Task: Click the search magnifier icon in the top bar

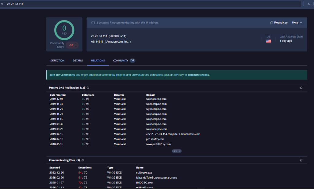Action: (x=2, y=4)
